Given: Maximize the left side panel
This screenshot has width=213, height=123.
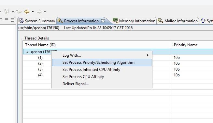Looking at the screenshot, I should point(12,20).
